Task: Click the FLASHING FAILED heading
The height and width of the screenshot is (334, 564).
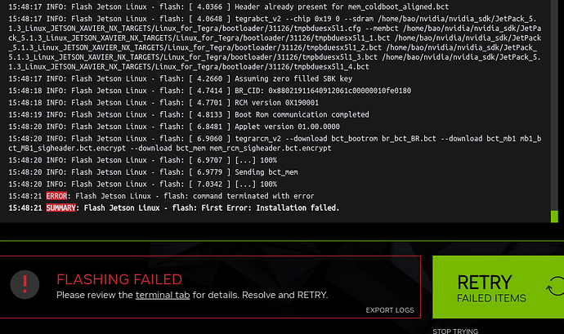Action: tap(119, 279)
